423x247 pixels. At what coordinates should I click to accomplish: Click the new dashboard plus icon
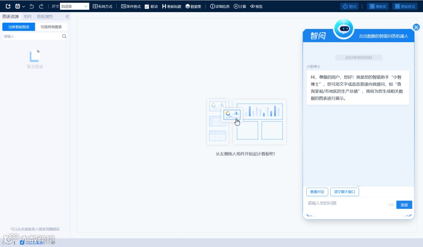click(x=8, y=6)
